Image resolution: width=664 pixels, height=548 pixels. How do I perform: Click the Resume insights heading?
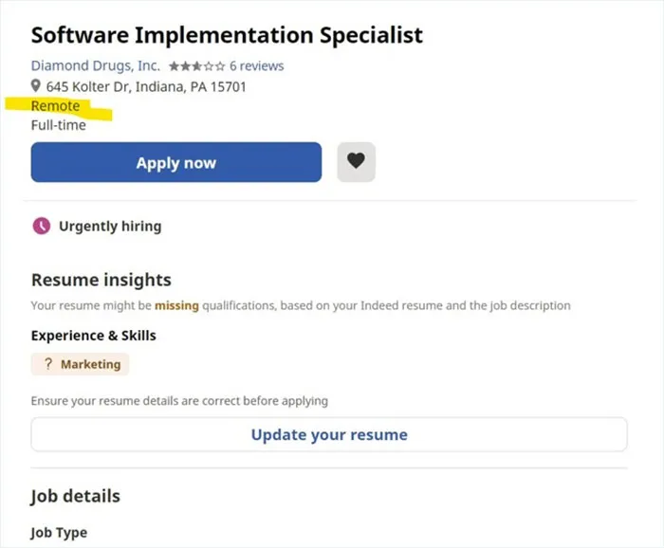tap(101, 280)
